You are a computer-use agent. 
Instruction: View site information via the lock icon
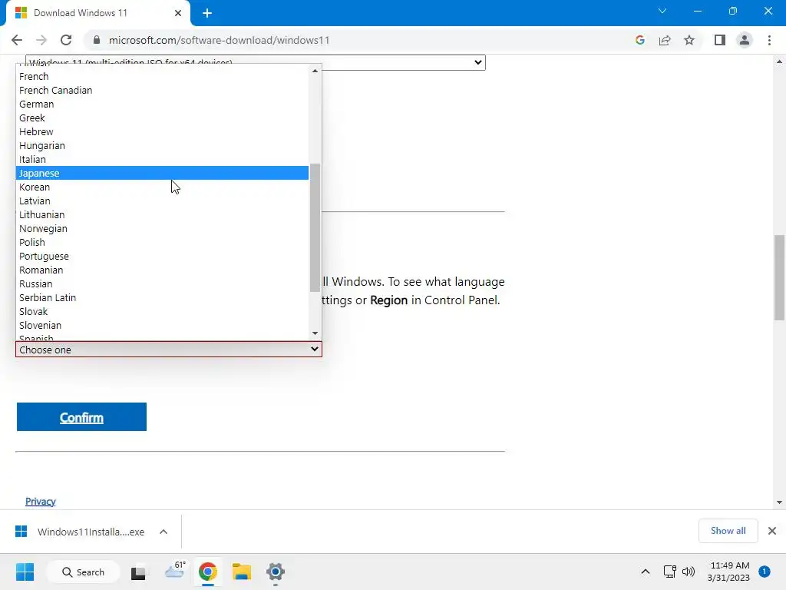pyautogui.click(x=97, y=40)
